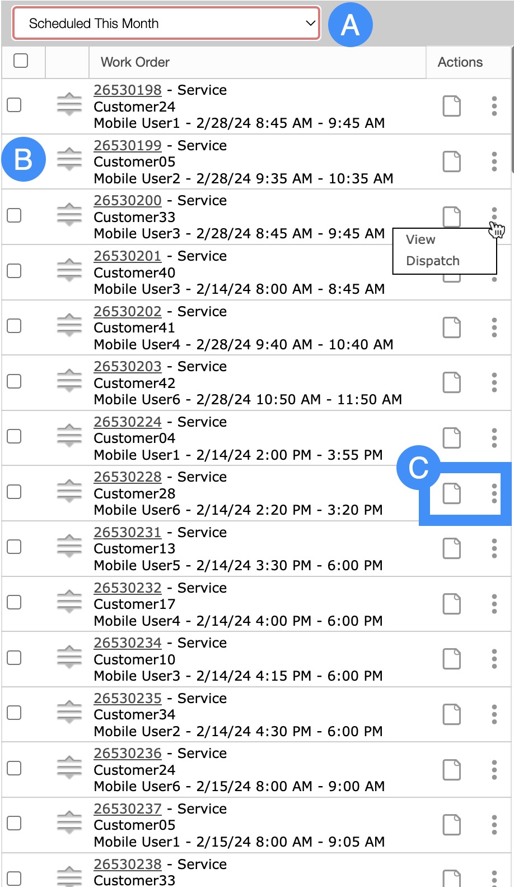Image resolution: width=514 pixels, height=887 pixels.
Task: Click the drag handle icon for order 26530202
Action: 69,326
